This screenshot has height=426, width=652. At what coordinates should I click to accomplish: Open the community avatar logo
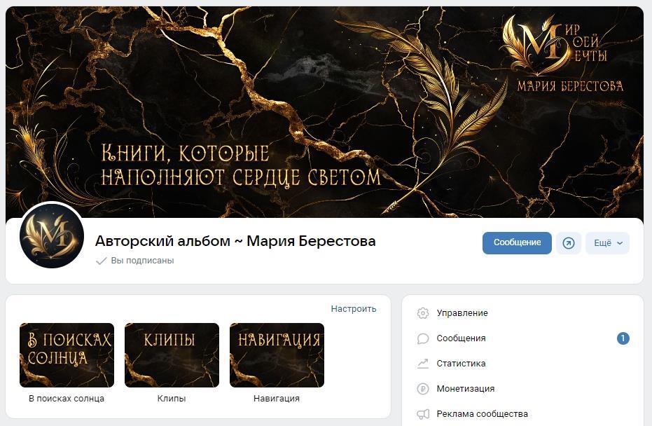point(52,236)
